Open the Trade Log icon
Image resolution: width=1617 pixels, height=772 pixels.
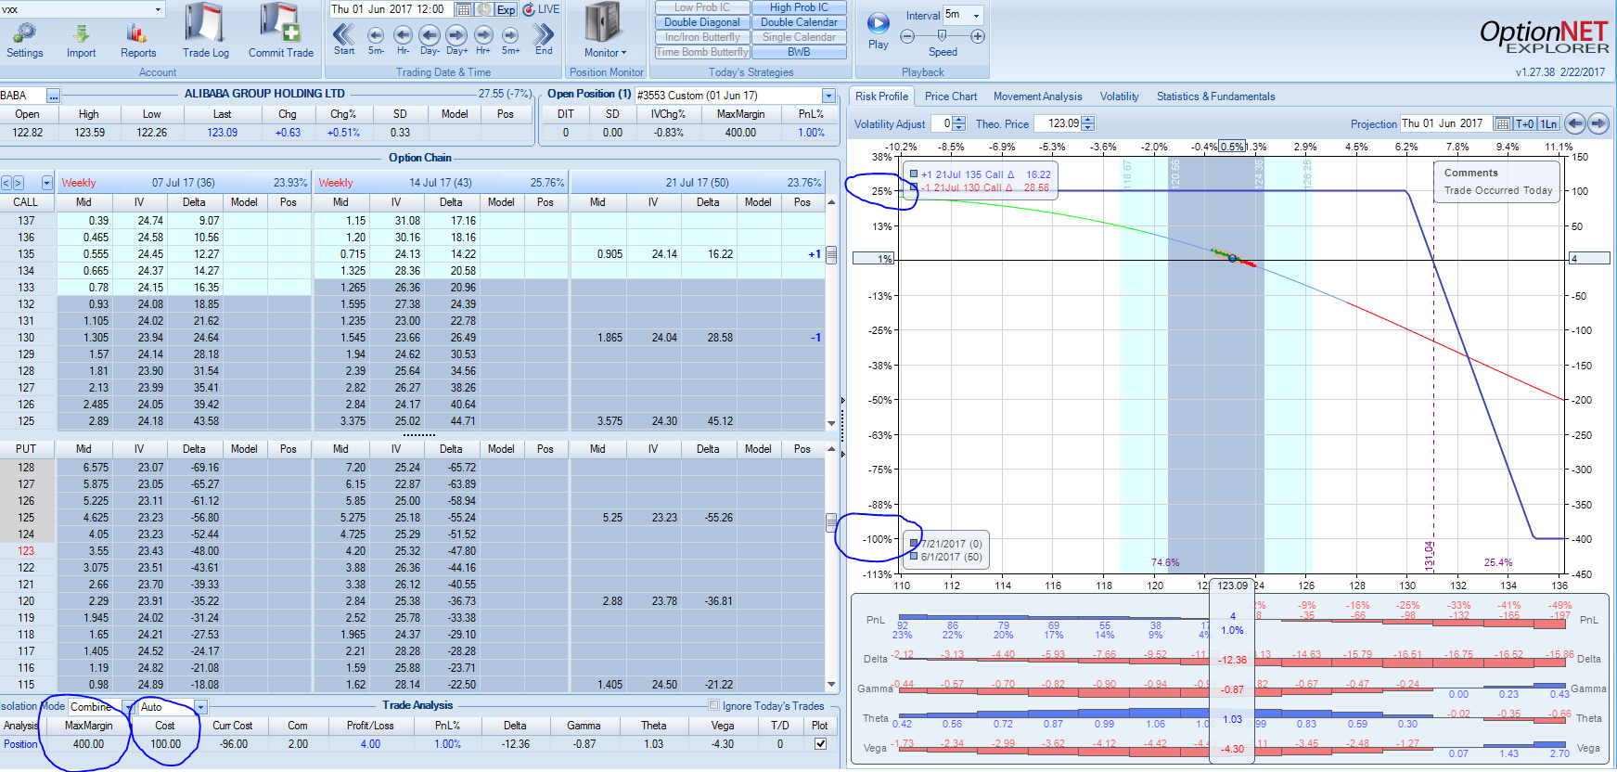205,23
